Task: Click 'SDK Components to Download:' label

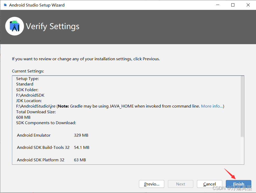Action: 46,123
